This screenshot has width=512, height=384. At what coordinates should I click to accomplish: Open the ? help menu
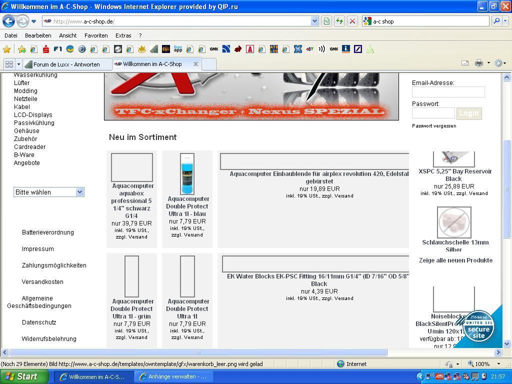pos(140,35)
